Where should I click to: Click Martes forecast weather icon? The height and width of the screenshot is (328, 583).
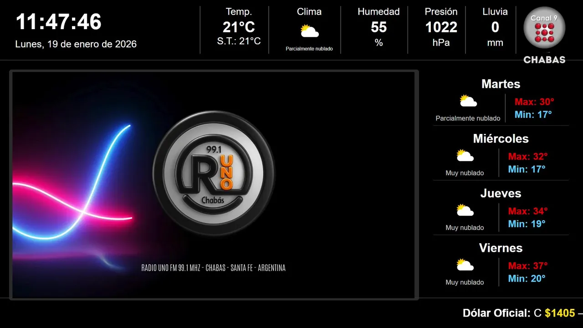(x=468, y=101)
